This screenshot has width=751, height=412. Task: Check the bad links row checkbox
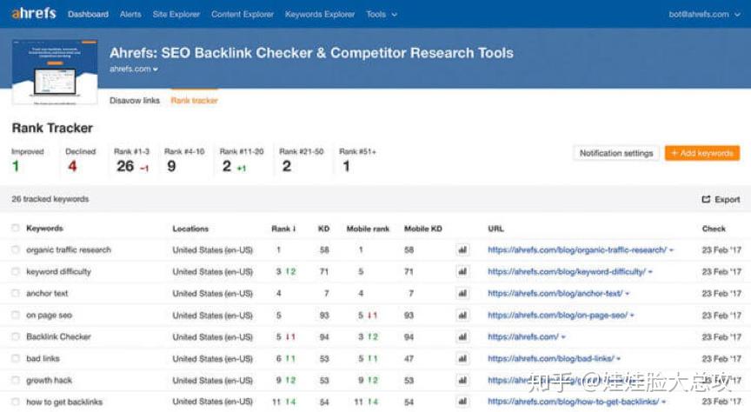pos(16,358)
